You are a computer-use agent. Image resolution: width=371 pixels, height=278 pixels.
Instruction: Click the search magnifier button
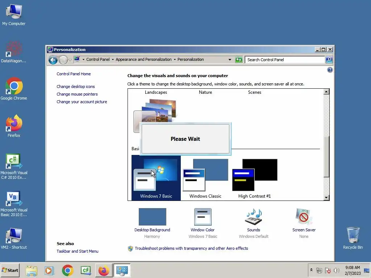tap(329, 60)
